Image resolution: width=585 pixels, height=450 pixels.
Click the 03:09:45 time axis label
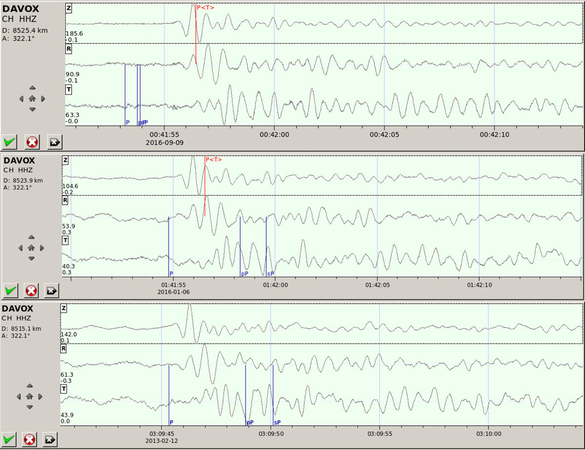[162, 433]
